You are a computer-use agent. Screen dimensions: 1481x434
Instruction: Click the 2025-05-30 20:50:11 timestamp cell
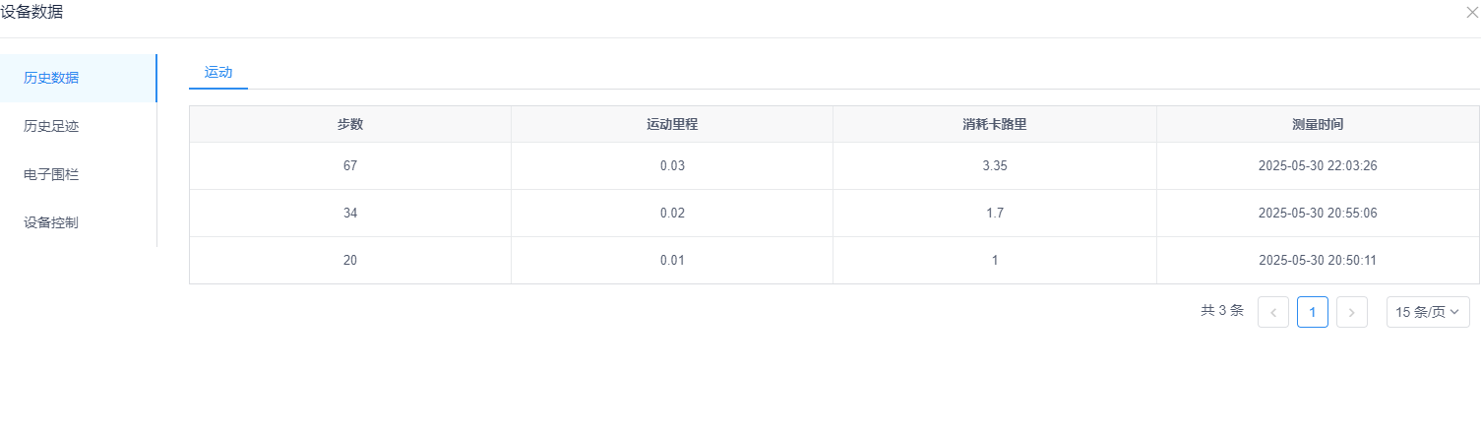pos(1318,261)
